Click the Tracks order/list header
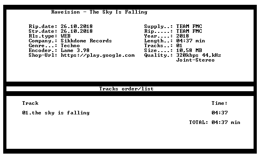Image resolution: width=260 pixels, height=168 pixels. (126, 89)
